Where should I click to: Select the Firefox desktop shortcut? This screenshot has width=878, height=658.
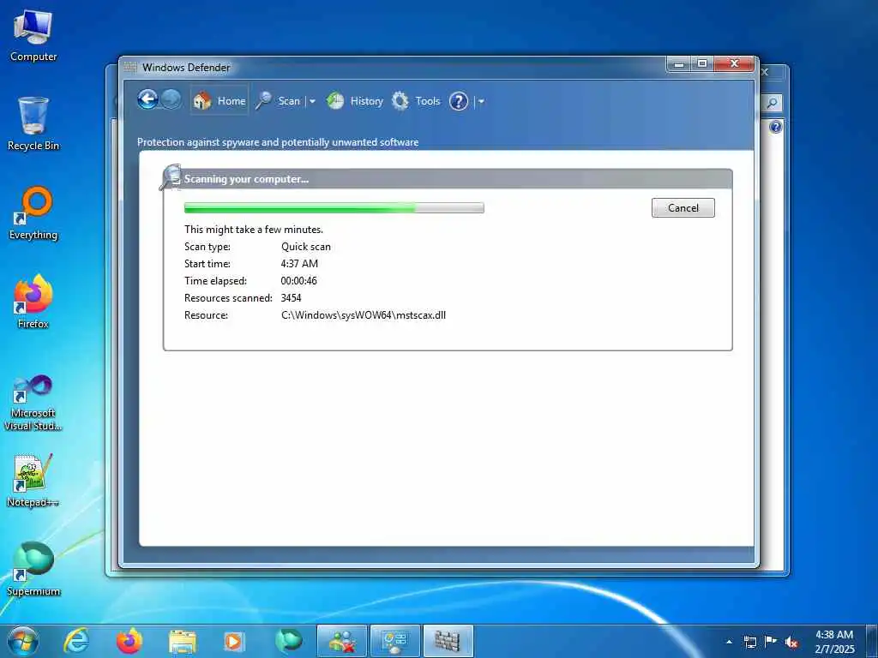click(33, 302)
